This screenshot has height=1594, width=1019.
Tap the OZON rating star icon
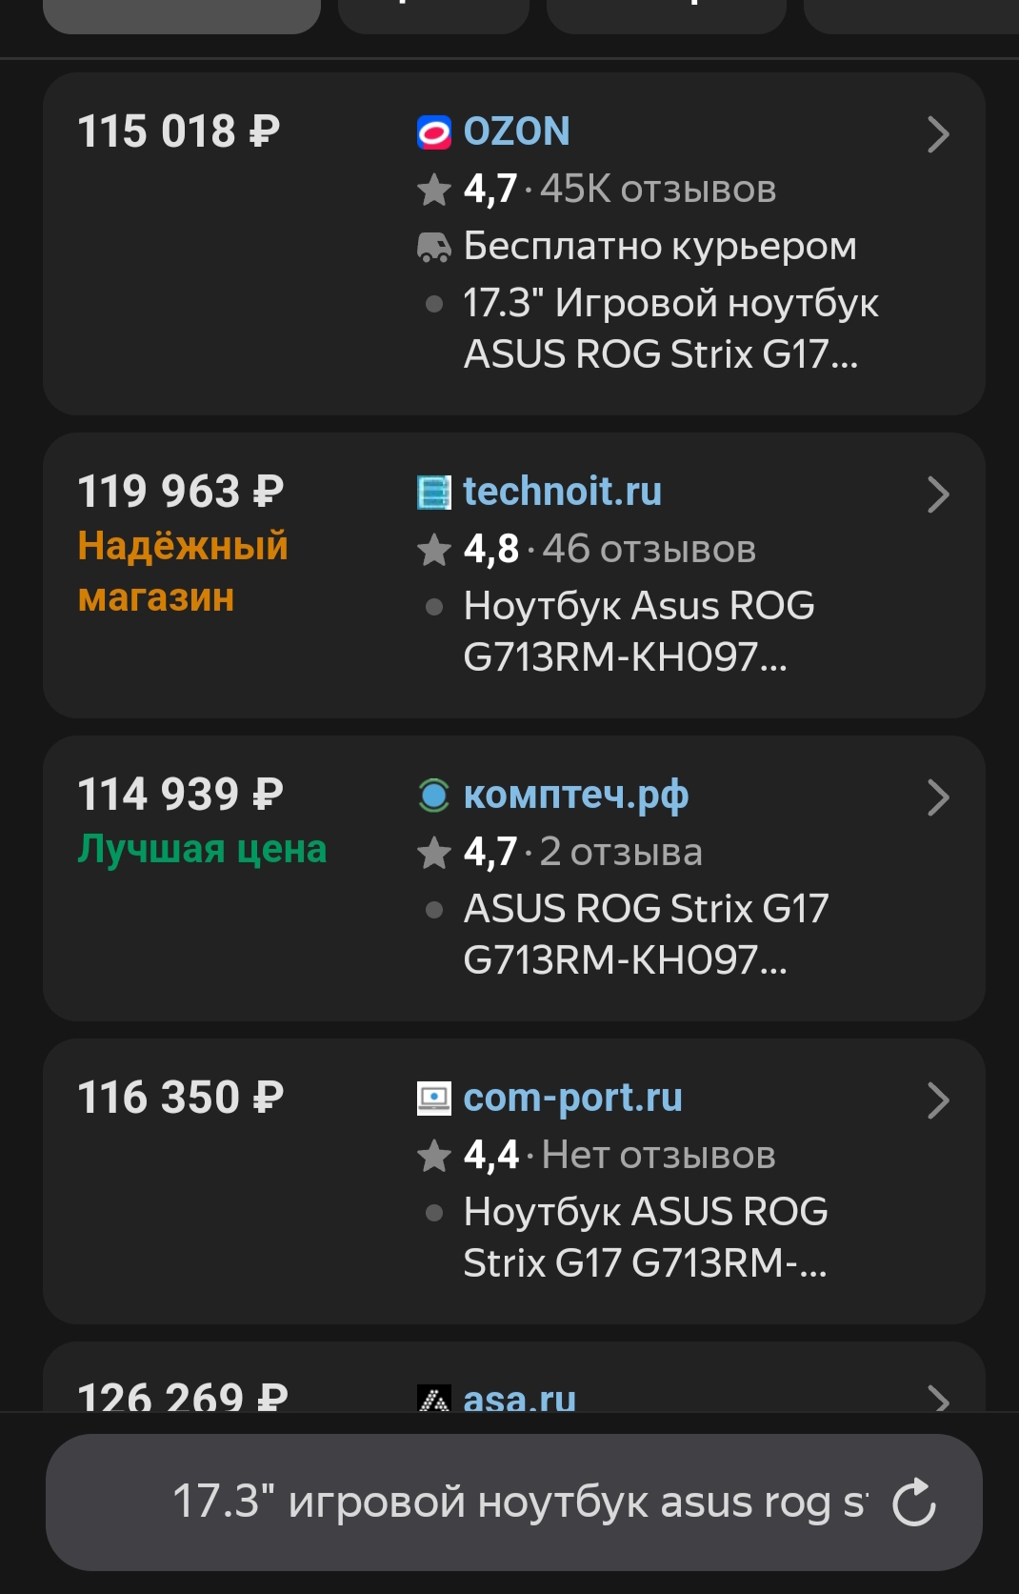434,190
